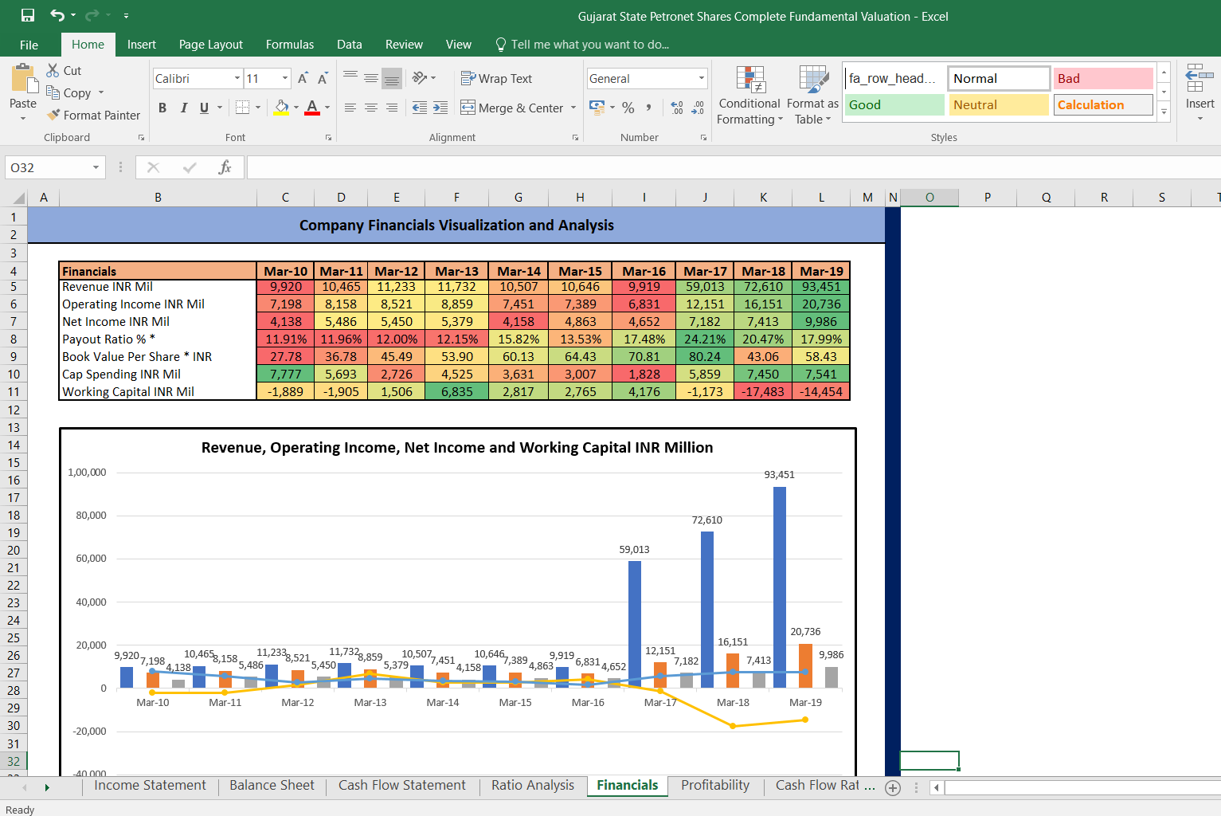Click the Copy icon
The image size is (1221, 816).
pyautogui.click(x=53, y=92)
